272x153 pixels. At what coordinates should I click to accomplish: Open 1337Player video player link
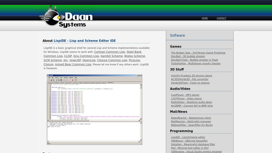[x=186, y=99]
